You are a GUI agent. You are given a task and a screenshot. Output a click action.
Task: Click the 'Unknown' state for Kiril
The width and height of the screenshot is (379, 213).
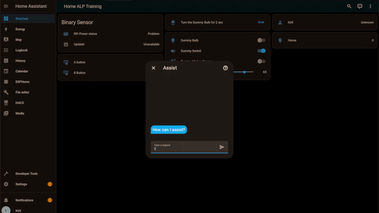pyautogui.click(x=367, y=22)
